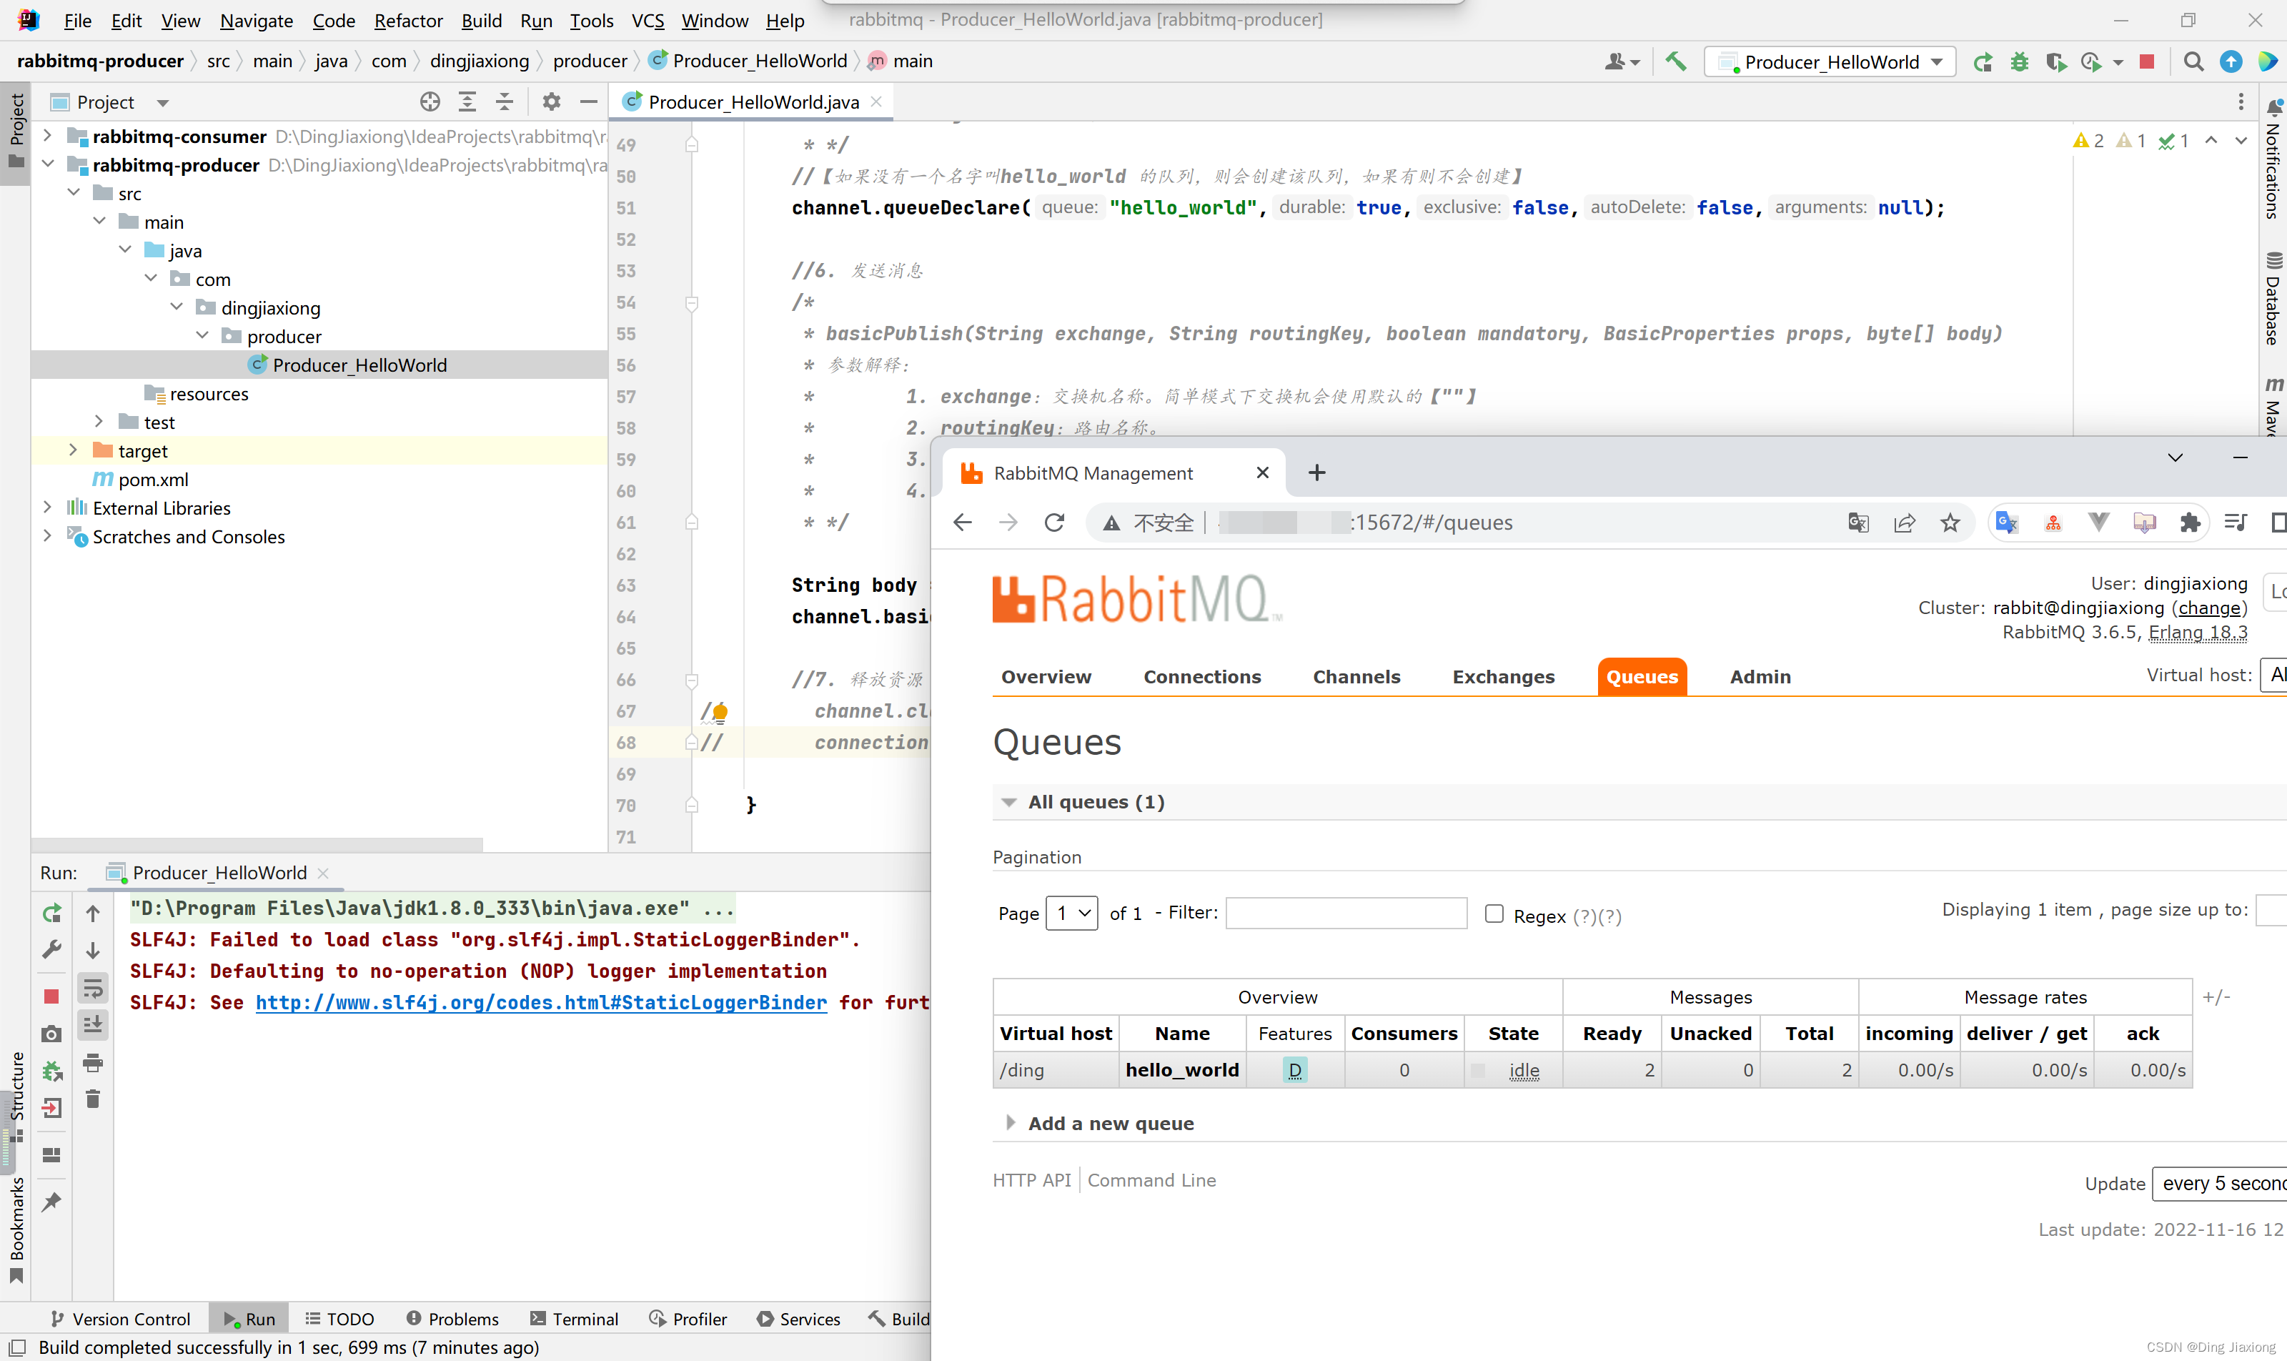
Task: Click the green Rerun icon in top toolbar
Action: click(1983, 61)
